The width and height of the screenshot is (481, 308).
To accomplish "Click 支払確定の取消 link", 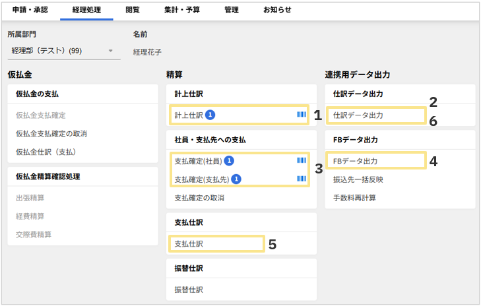I will 199,198.
